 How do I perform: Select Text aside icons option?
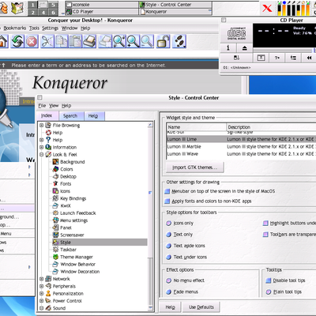pyautogui.click(x=169, y=246)
